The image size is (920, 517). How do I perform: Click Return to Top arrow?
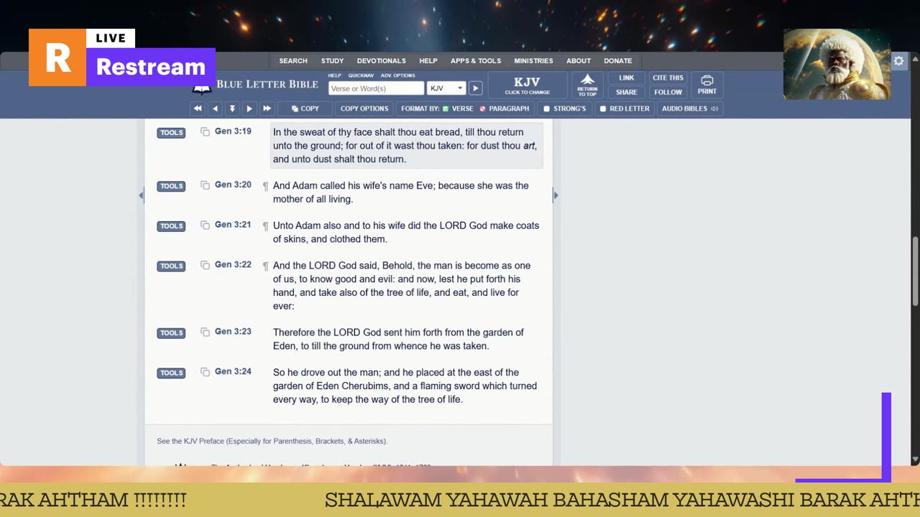[x=587, y=85]
